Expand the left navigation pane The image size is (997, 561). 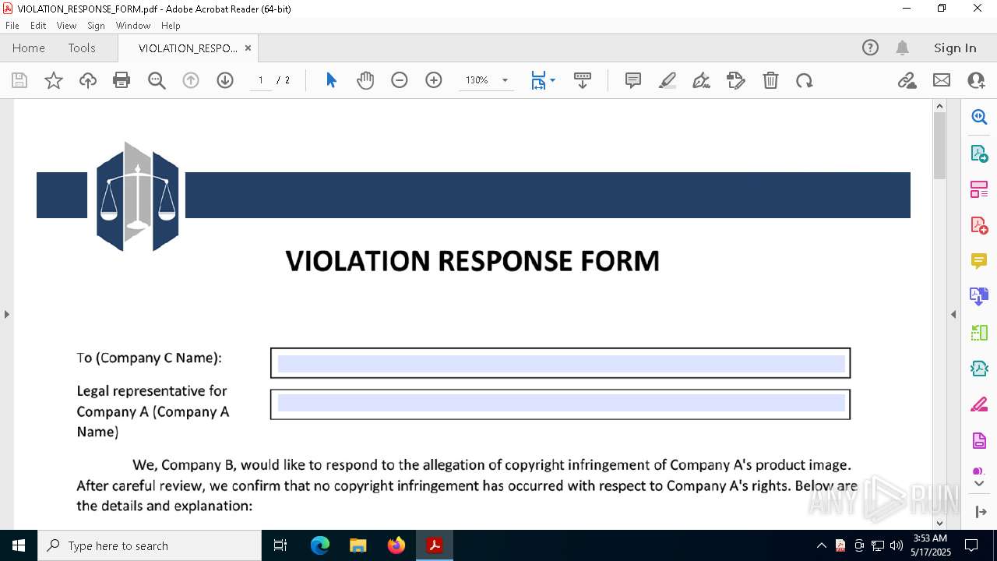click(7, 314)
